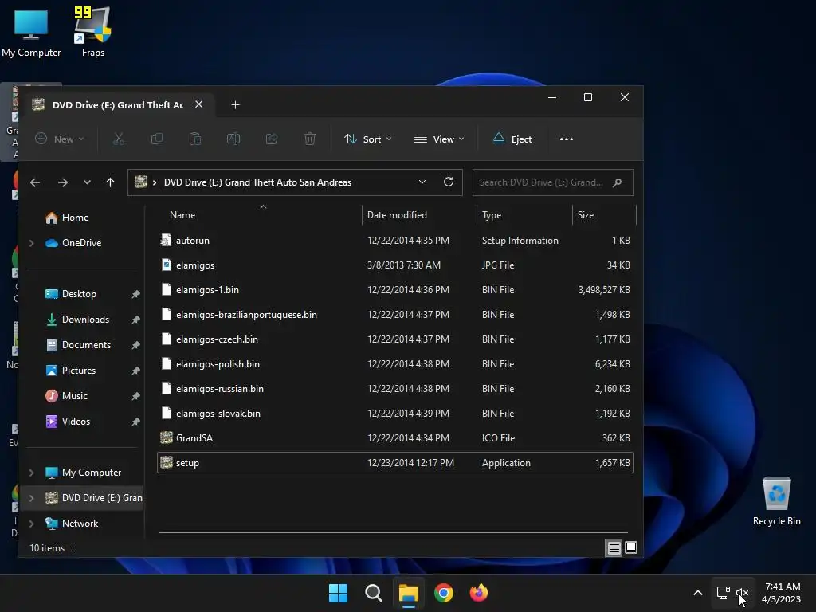Open the taskbar clock and date
Viewport: 816px width, 612px height.
[x=781, y=593]
